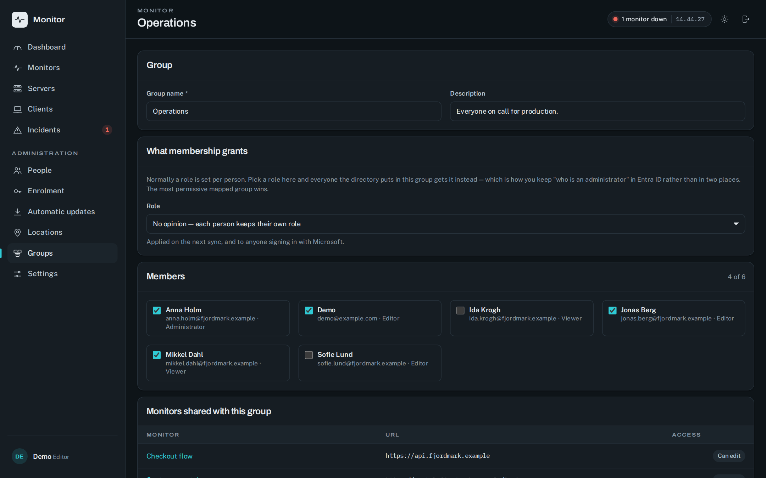Screen dimensions: 766x478
Task: Click the Automatic updates download icon
Action: pyautogui.click(x=17, y=212)
